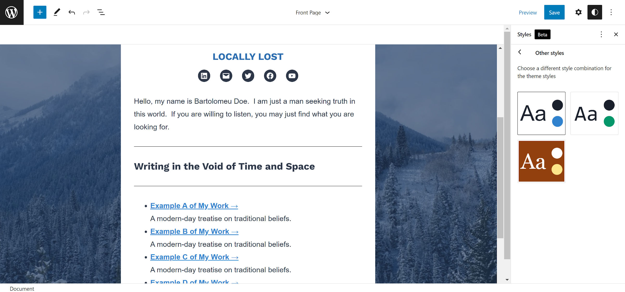Screen dimensions: 625x292
Task: Click the Save button
Action: click(554, 12)
